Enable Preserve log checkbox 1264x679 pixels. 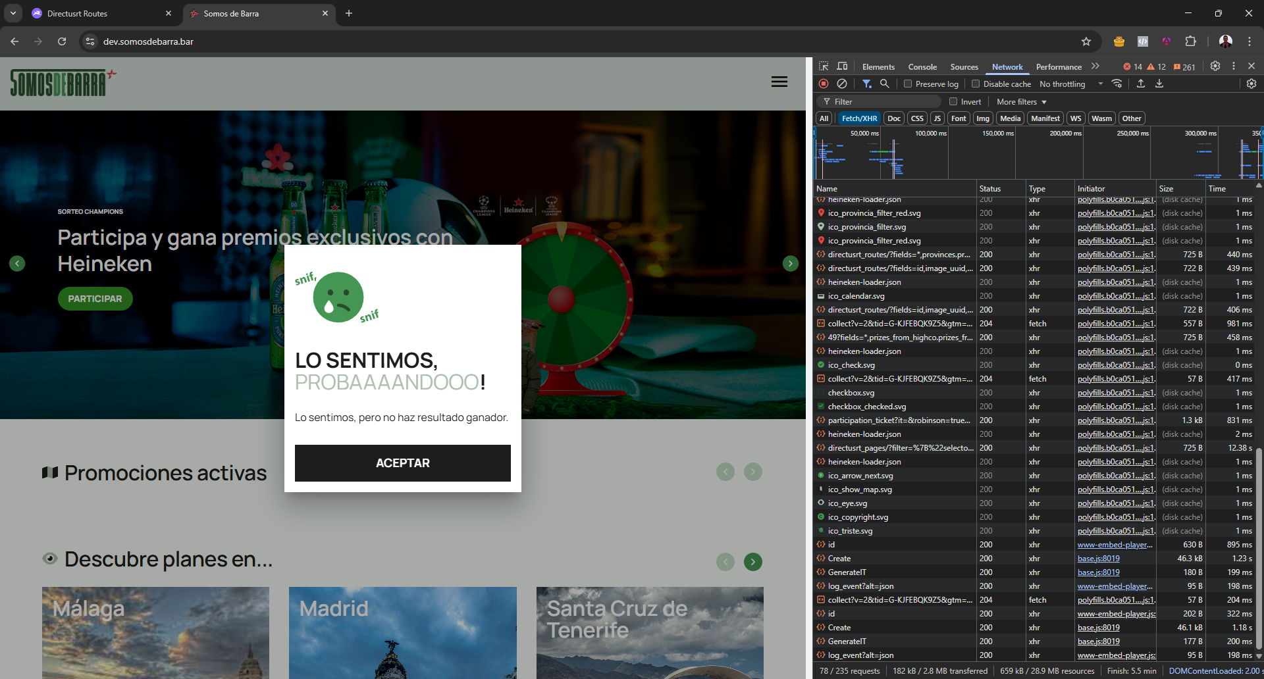[908, 84]
